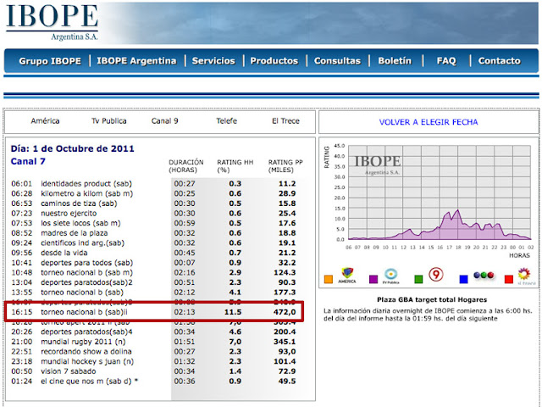Click the 'Día: 1 de Octubre de 2011' heading

pyautogui.click(x=72, y=148)
